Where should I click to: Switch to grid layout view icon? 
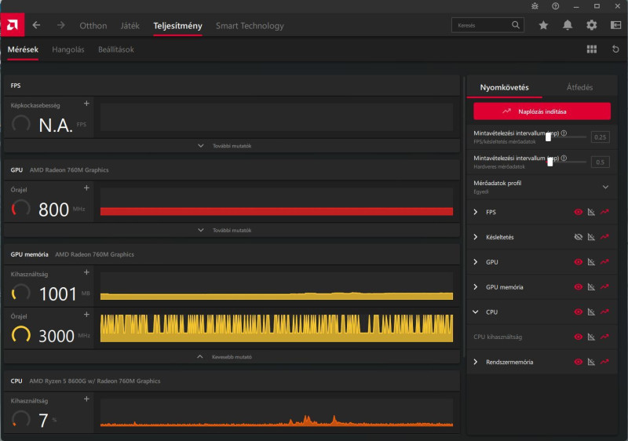592,49
